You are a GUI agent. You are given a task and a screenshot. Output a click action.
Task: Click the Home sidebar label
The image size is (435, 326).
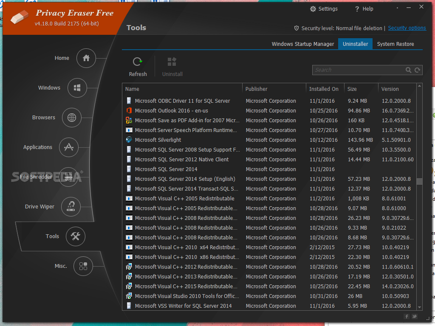62,58
